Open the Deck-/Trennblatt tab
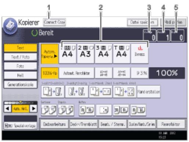 [83, 124]
